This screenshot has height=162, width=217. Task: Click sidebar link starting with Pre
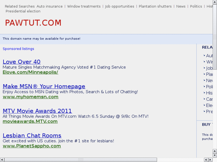[209, 111]
